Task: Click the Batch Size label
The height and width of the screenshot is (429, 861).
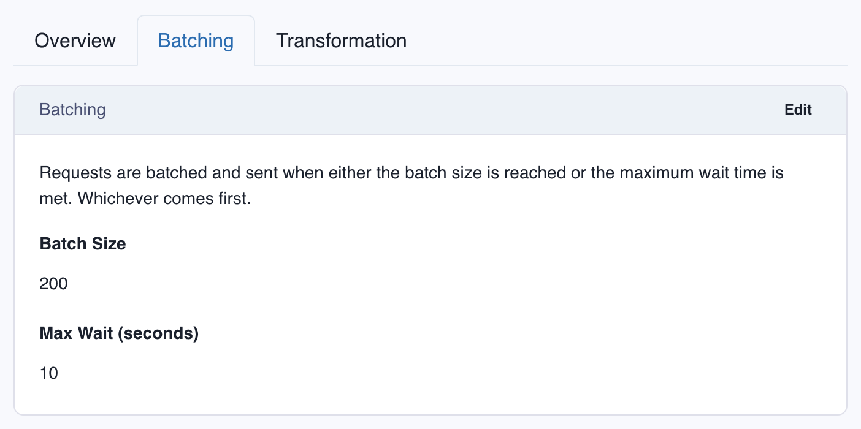Action: click(82, 243)
